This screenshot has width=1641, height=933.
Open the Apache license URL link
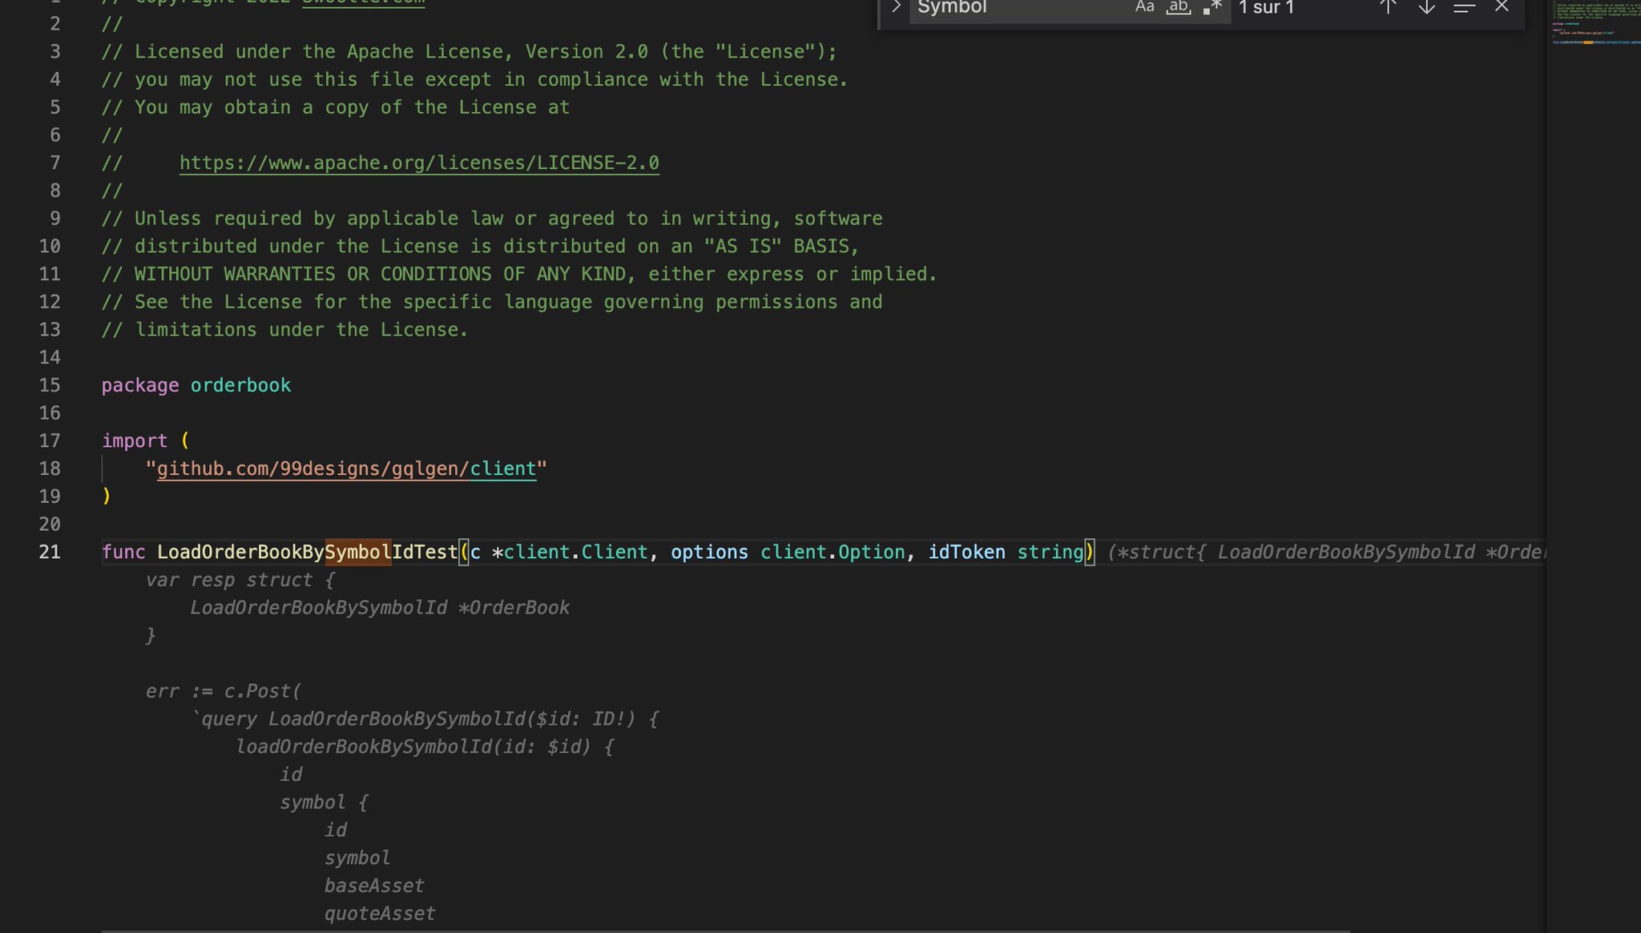[419, 163]
